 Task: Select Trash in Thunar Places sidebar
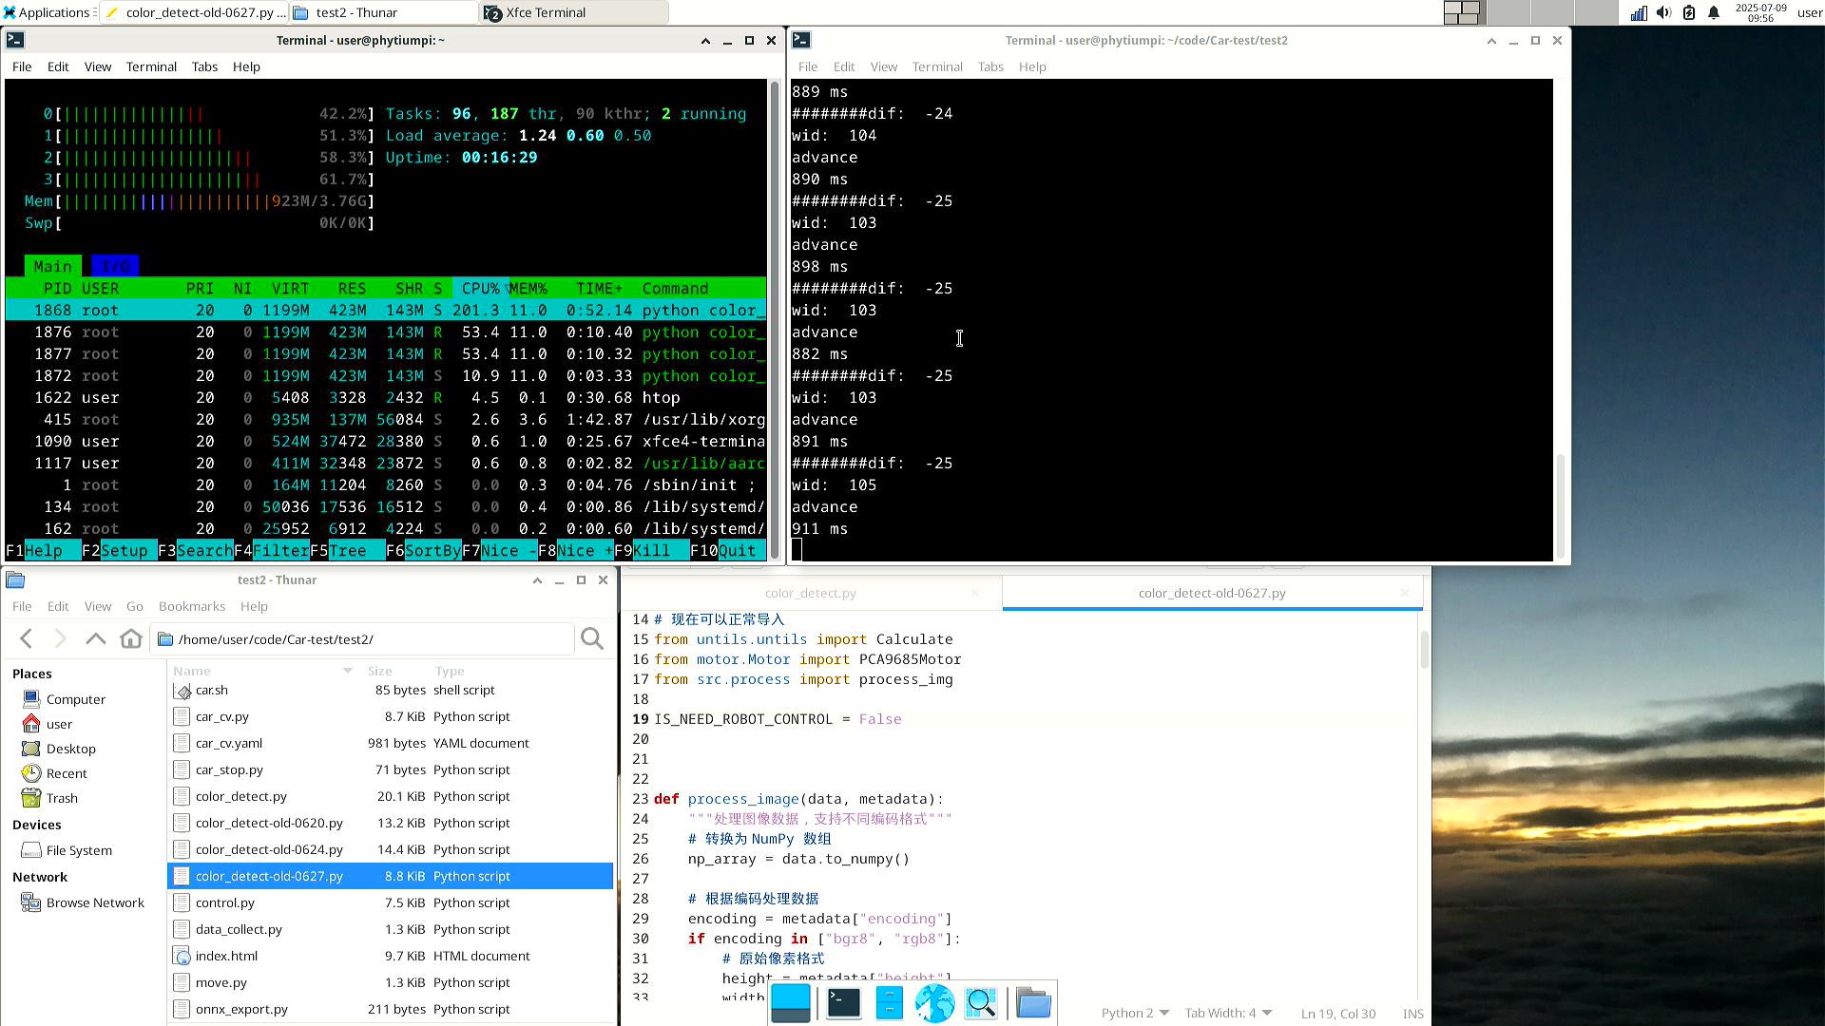(62, 798)
